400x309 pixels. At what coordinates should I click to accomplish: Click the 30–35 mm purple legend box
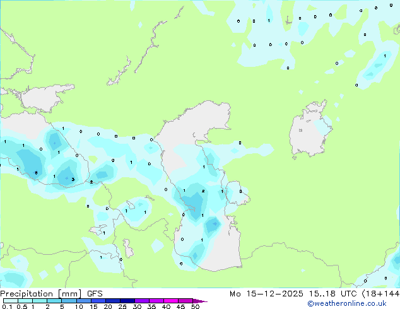(x=141, y=301)
